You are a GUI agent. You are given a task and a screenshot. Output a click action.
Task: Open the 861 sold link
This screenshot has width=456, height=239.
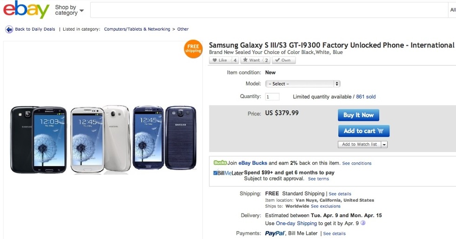coord(366,97)
